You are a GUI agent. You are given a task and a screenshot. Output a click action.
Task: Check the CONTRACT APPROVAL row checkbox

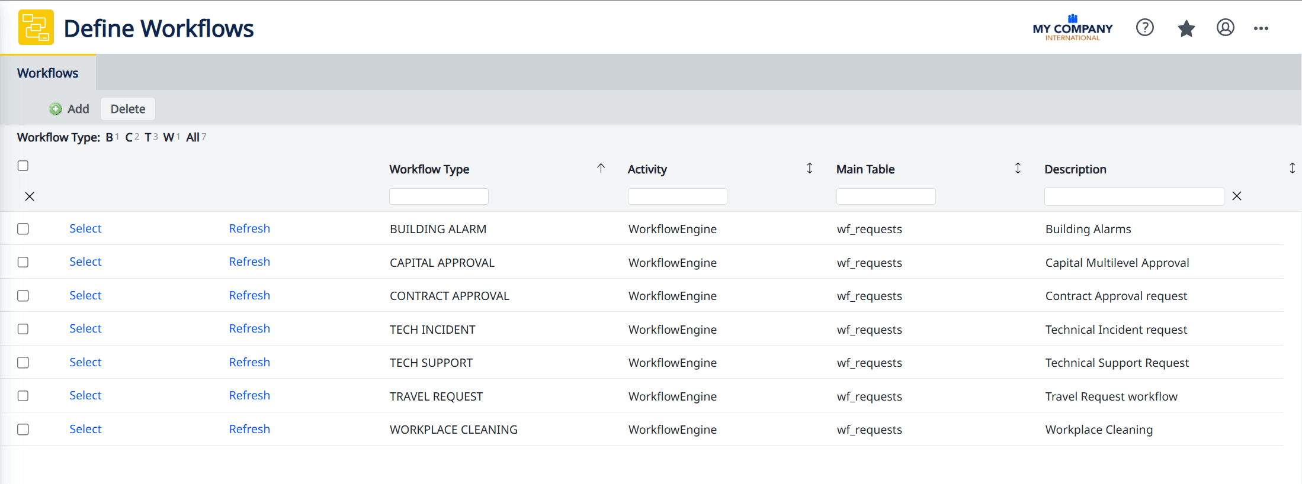tap(23, 296)
